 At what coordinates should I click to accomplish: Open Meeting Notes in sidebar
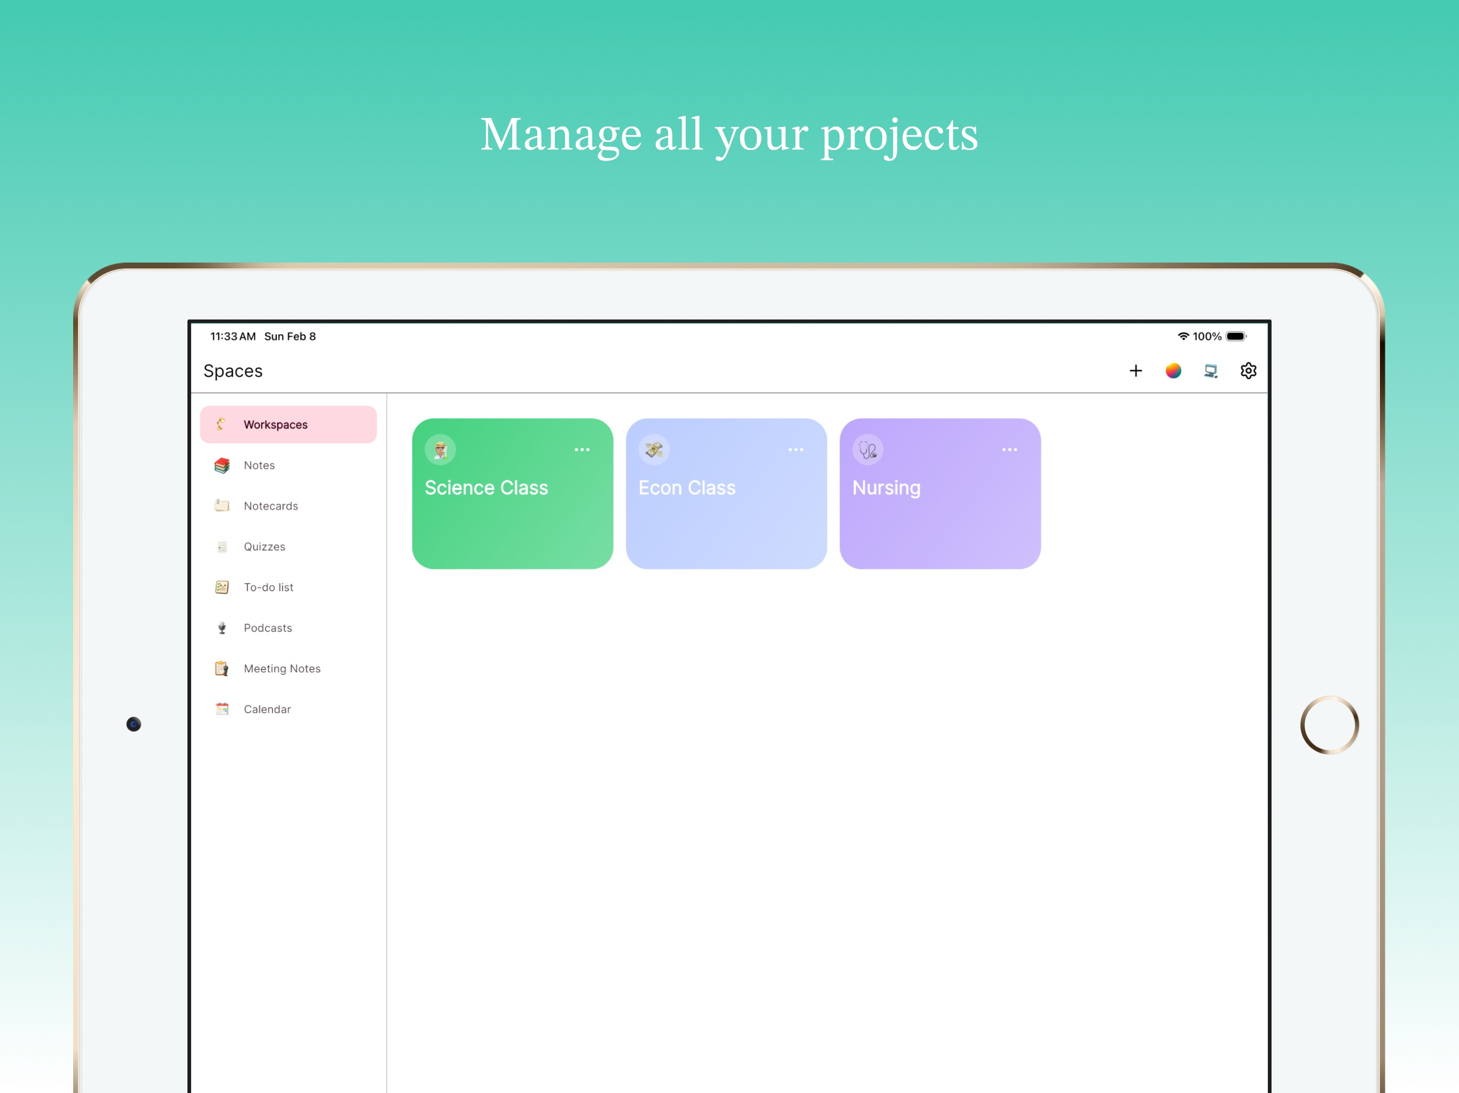pos(288,669)
